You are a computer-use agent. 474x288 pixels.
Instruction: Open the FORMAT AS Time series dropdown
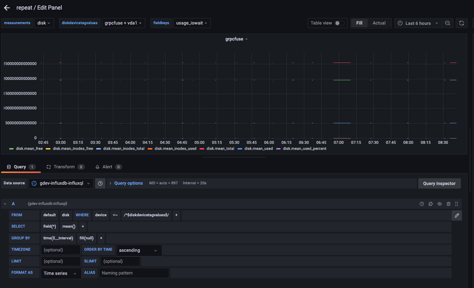pos(60,273)
